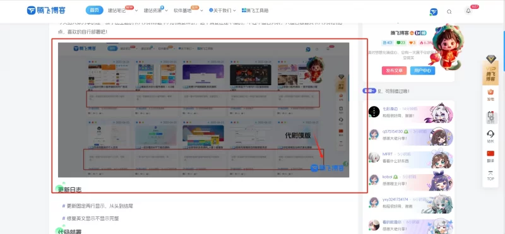
Task: Click the line 更新固定两行显示，从头到结尾
Action: [100, 206]
